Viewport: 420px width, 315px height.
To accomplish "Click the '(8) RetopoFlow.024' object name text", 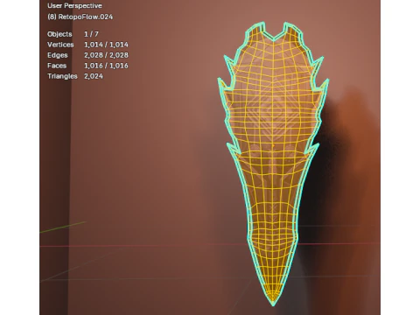I will click(80, 17).
